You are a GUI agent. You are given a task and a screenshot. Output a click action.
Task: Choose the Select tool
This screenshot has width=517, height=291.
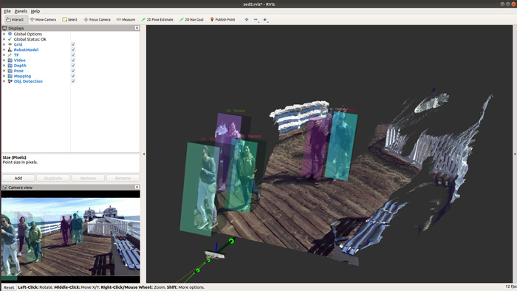pos(70,19)
